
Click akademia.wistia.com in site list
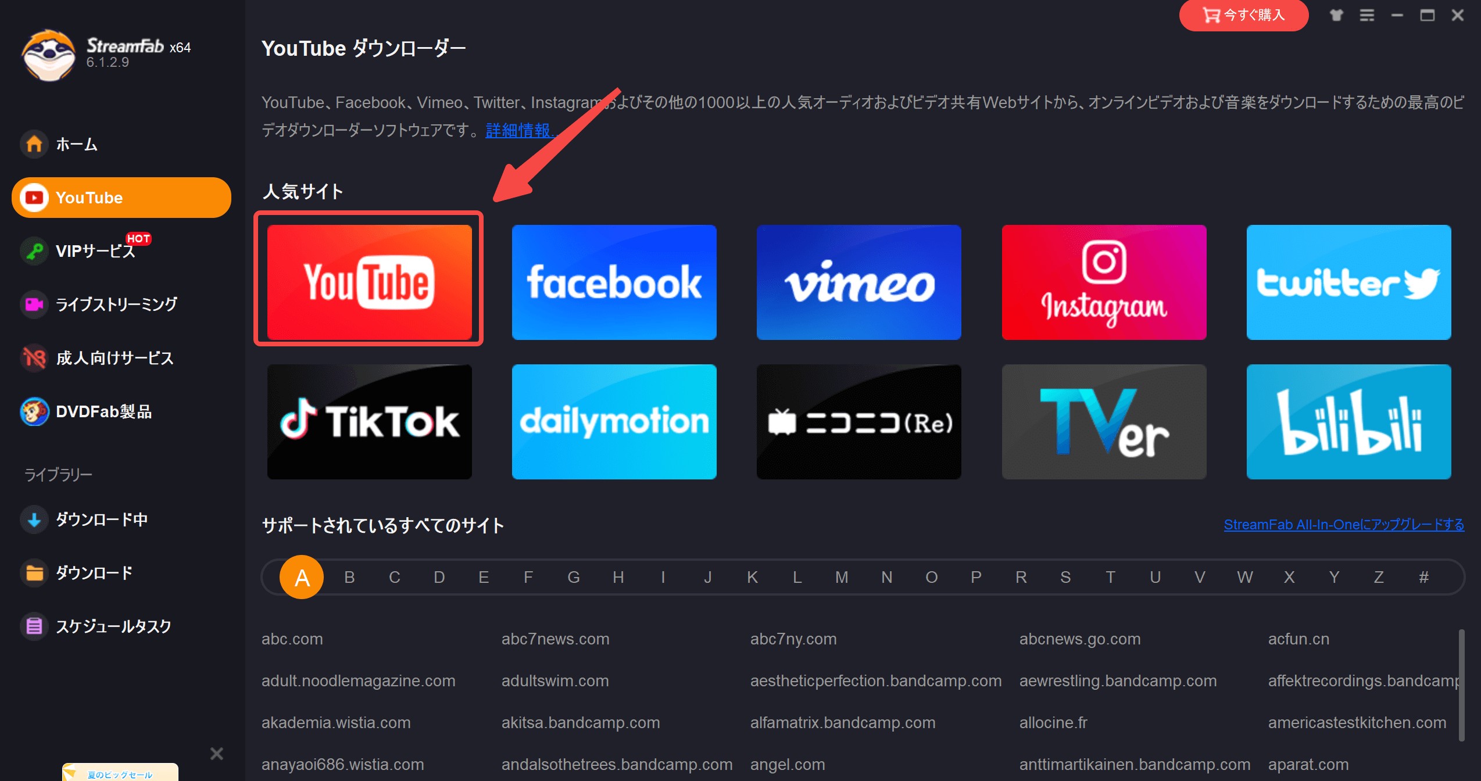336,722
